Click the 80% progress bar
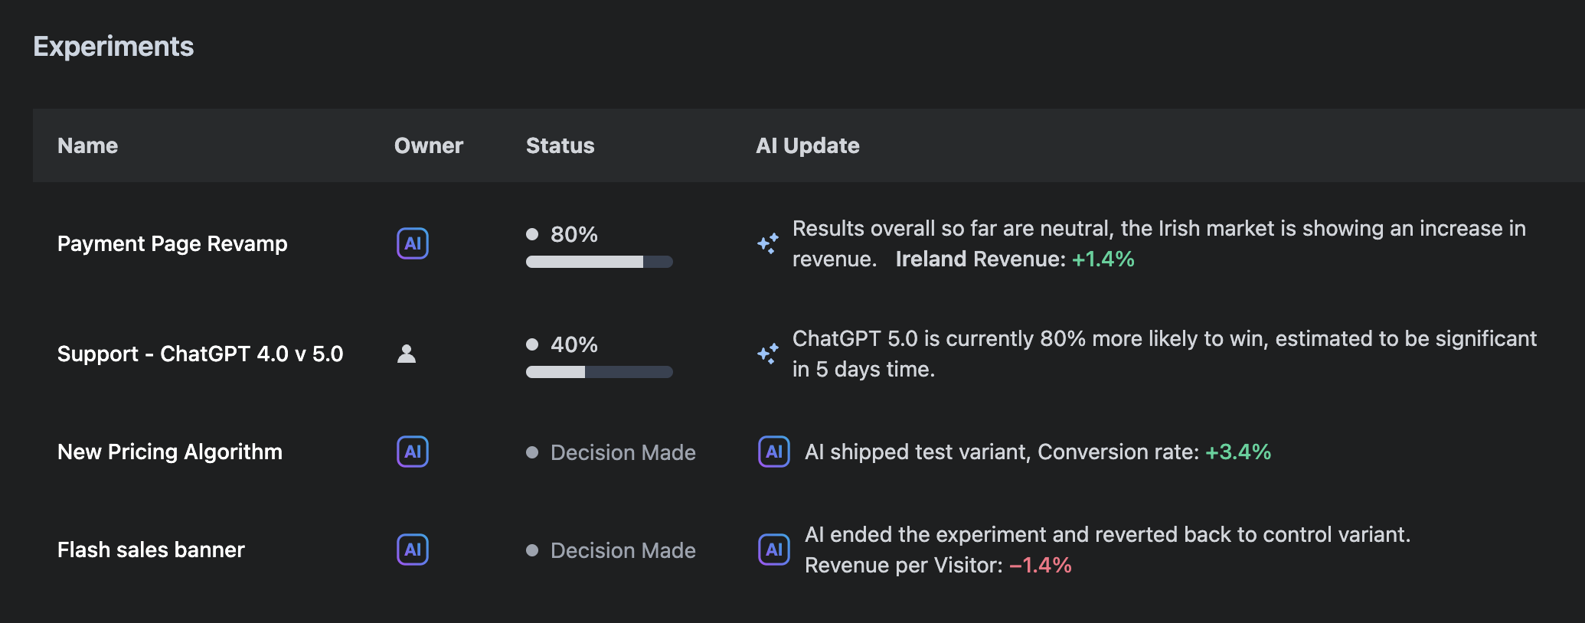1585x623 pixels. (x=599, y=262)
